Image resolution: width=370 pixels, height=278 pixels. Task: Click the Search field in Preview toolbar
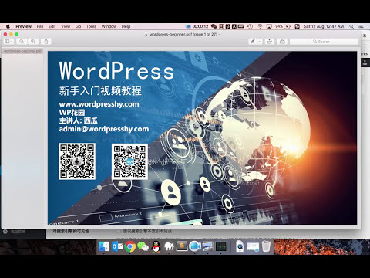pyautogui.click(x=324, y=42)
